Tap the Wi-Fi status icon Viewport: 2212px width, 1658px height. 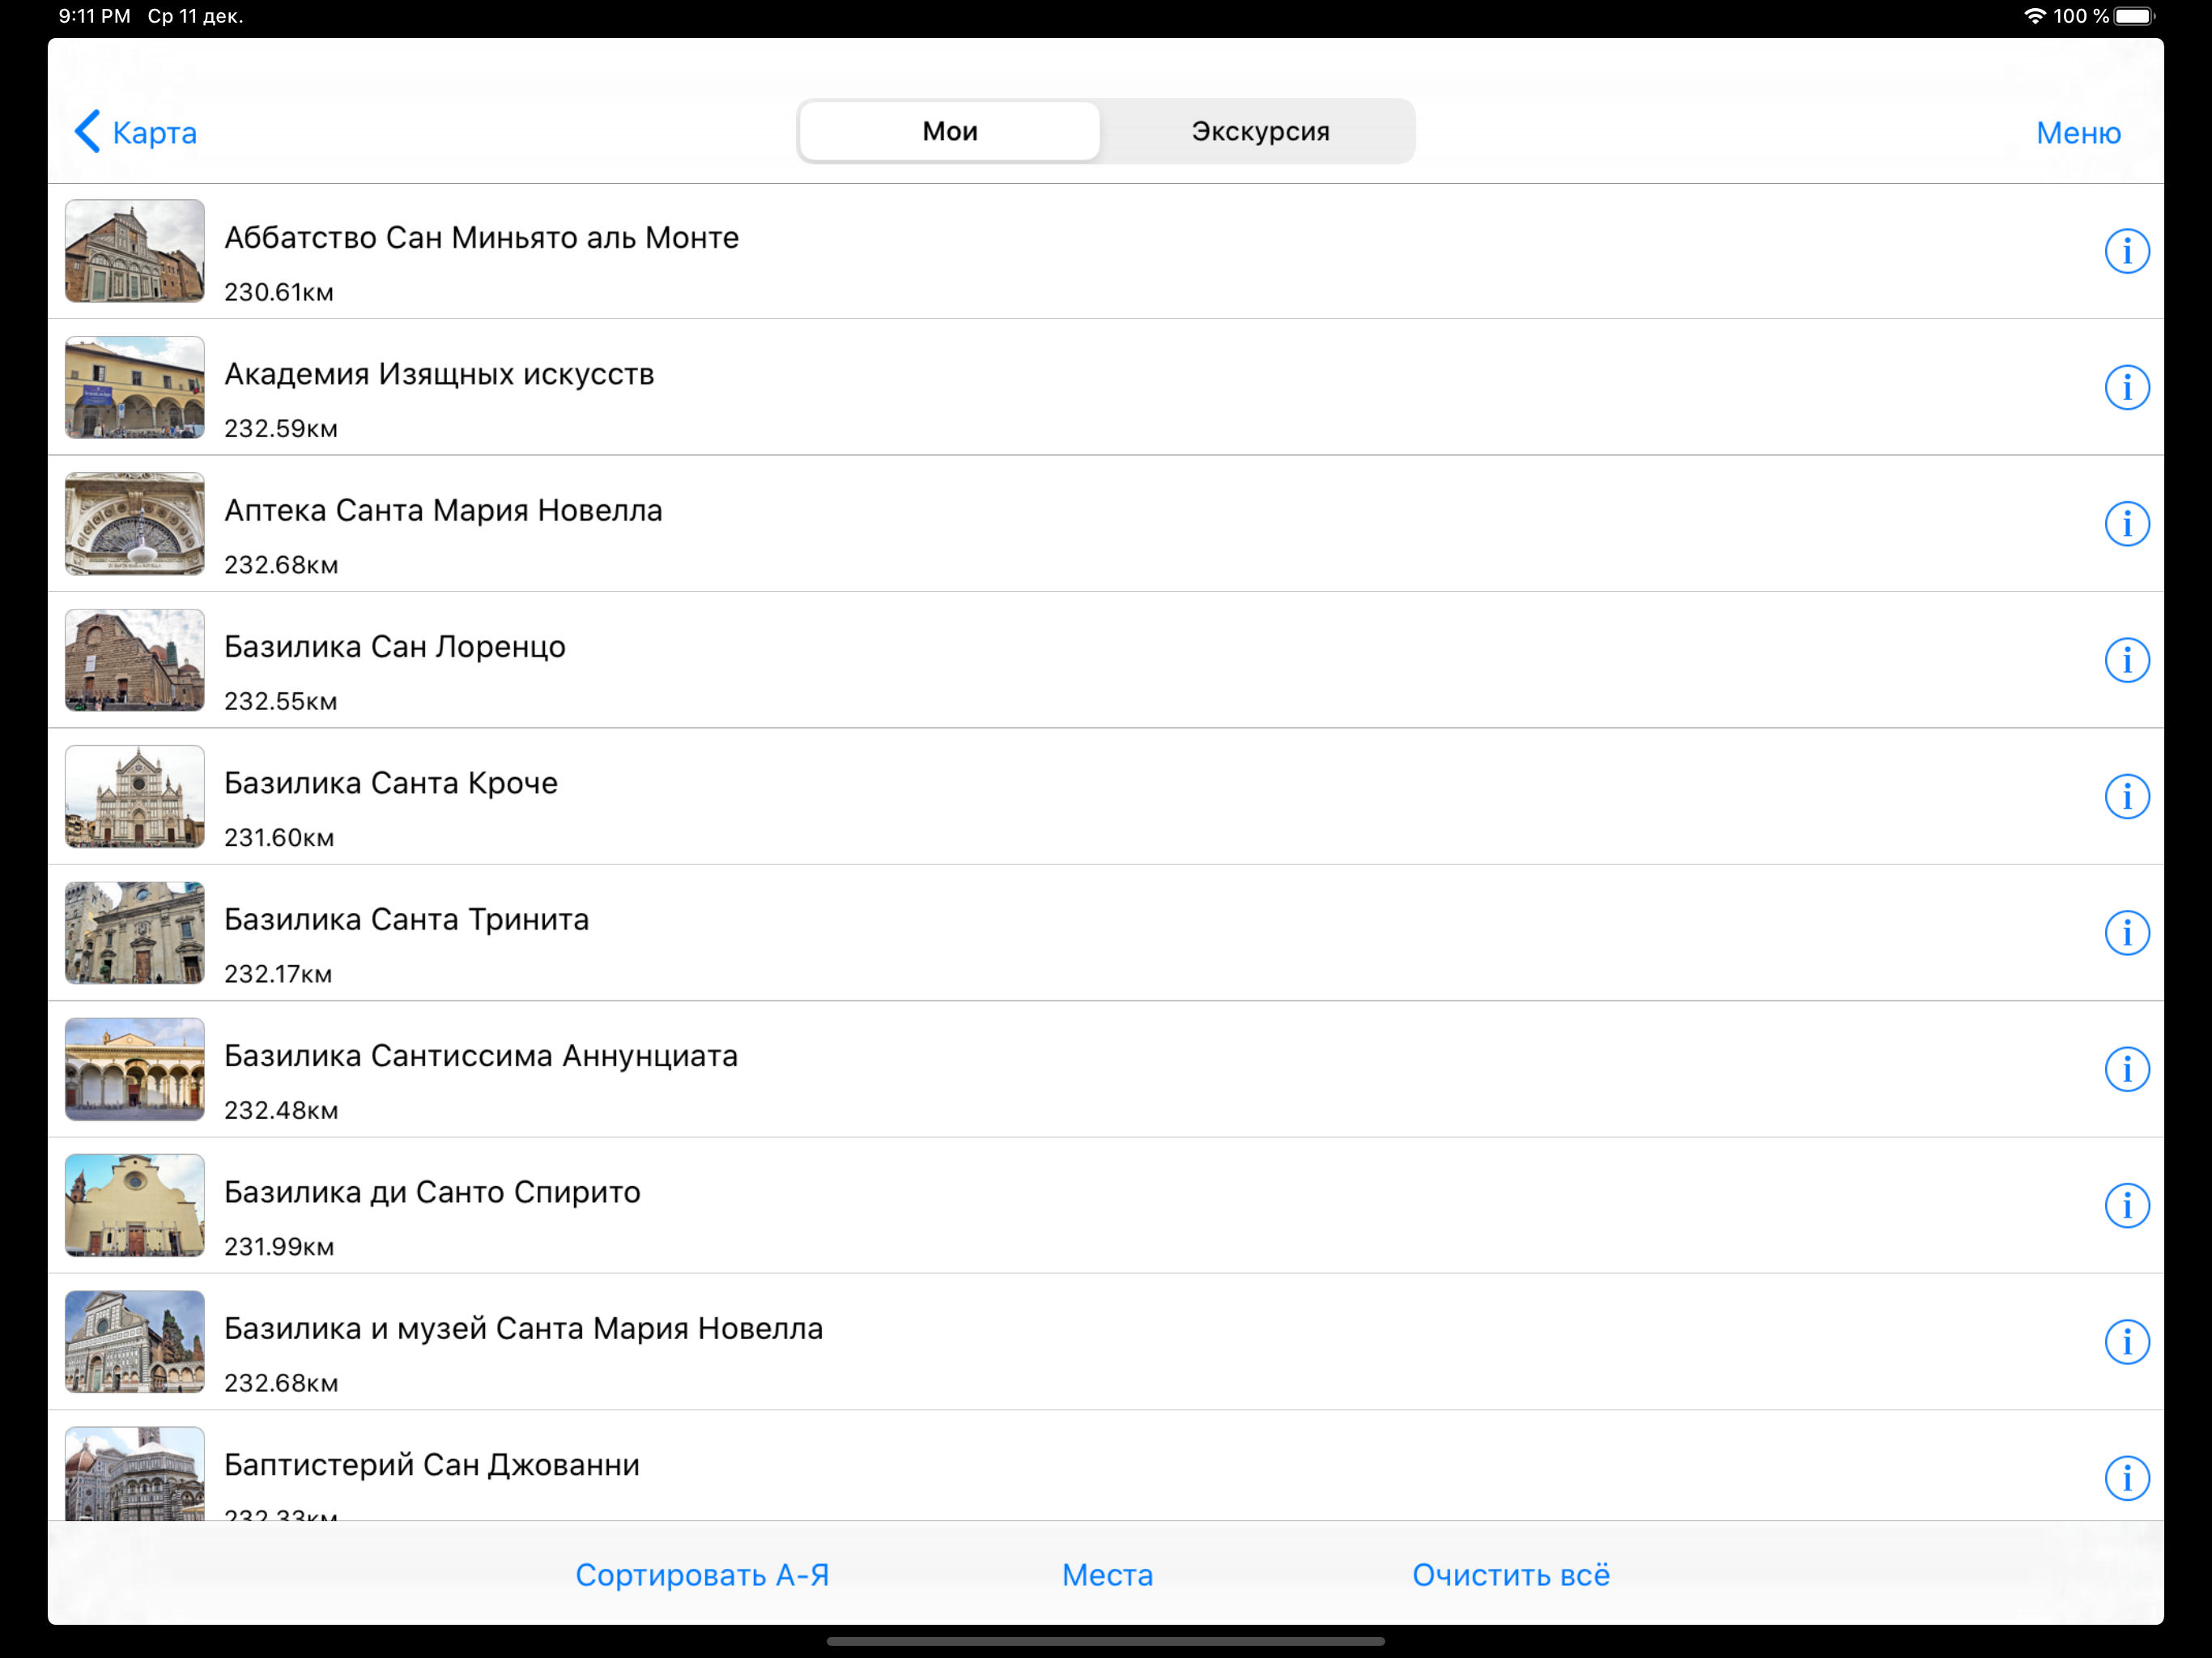(x=2034, y=16)
